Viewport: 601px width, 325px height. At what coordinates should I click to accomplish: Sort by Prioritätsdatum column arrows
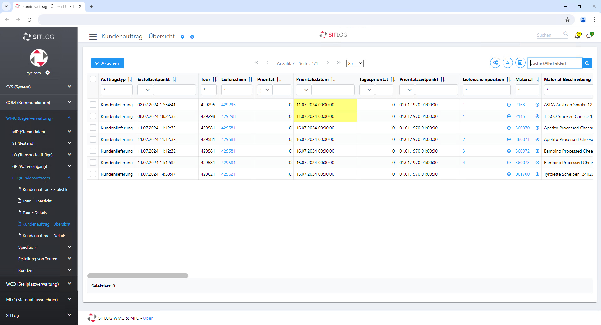[x=333, y=79]
